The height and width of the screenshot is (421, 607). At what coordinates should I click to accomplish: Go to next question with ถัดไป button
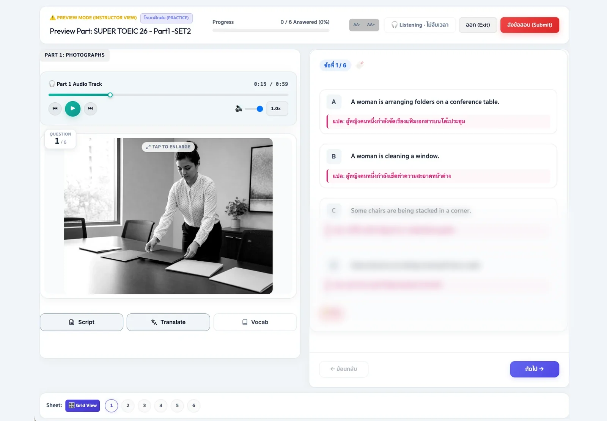click(x=534, y=369)
